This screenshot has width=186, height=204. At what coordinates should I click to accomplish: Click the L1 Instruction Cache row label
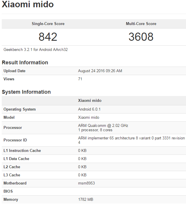[x=22, y=150]
